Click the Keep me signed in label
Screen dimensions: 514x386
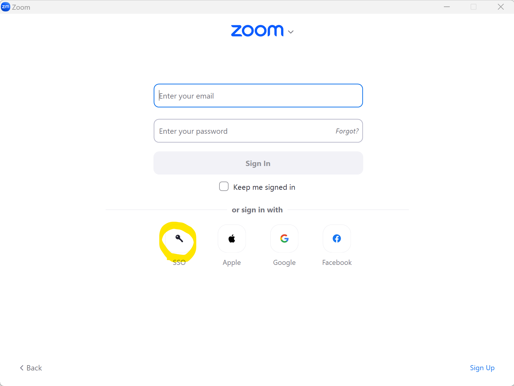pyautogui.click(x=264, y=187)
